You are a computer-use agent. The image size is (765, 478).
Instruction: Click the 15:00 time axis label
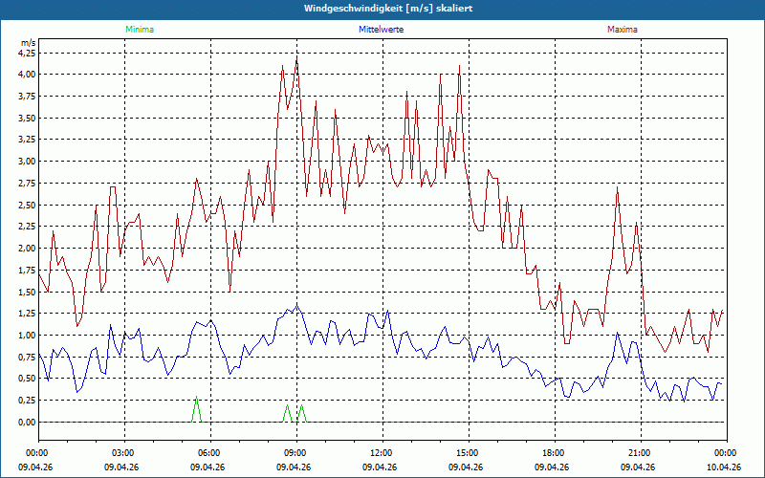(467, 452)
